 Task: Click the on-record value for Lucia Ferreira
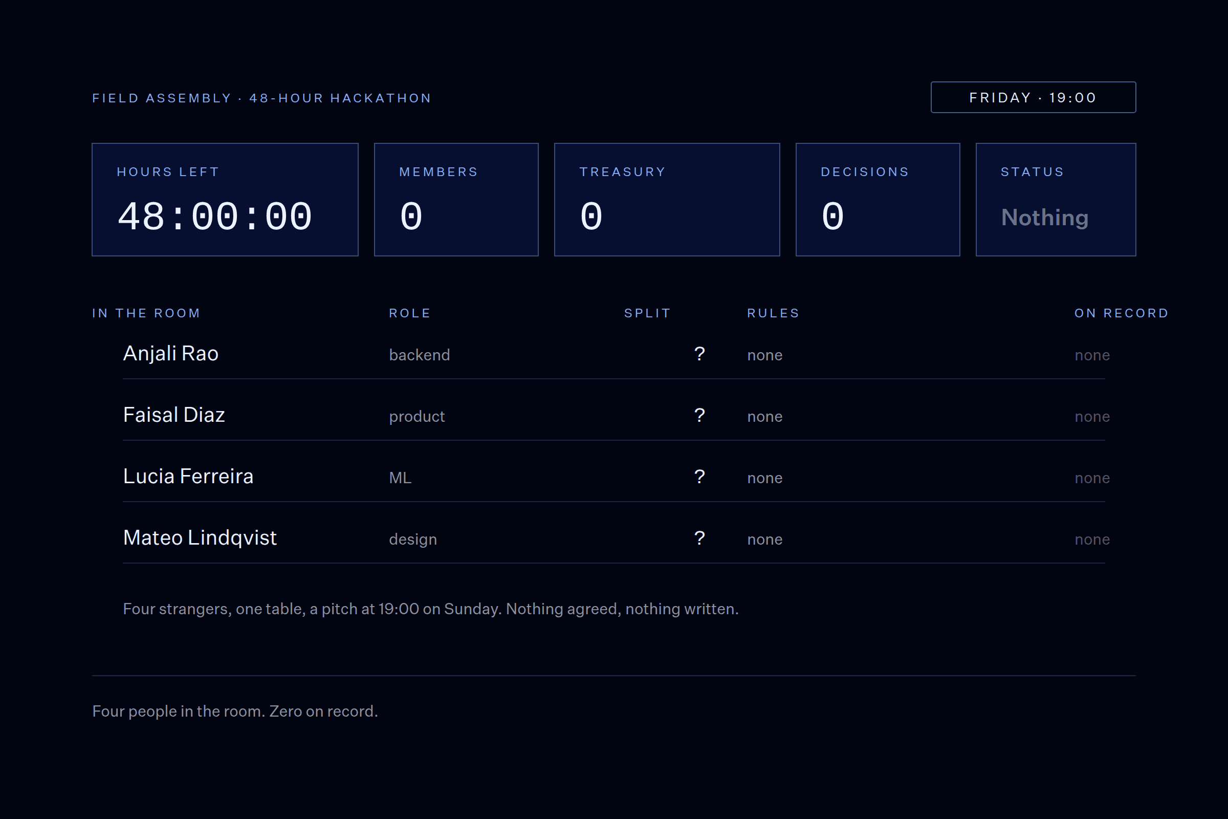[1092, 479]
